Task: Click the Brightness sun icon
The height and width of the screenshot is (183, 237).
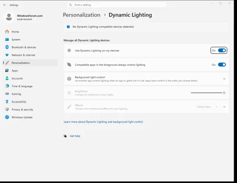Action: click(x=69, y=93)
